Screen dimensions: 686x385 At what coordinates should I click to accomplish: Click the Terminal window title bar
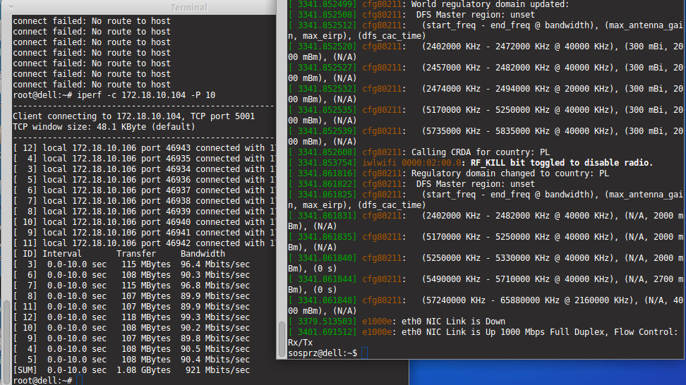(x=138, y=7)
